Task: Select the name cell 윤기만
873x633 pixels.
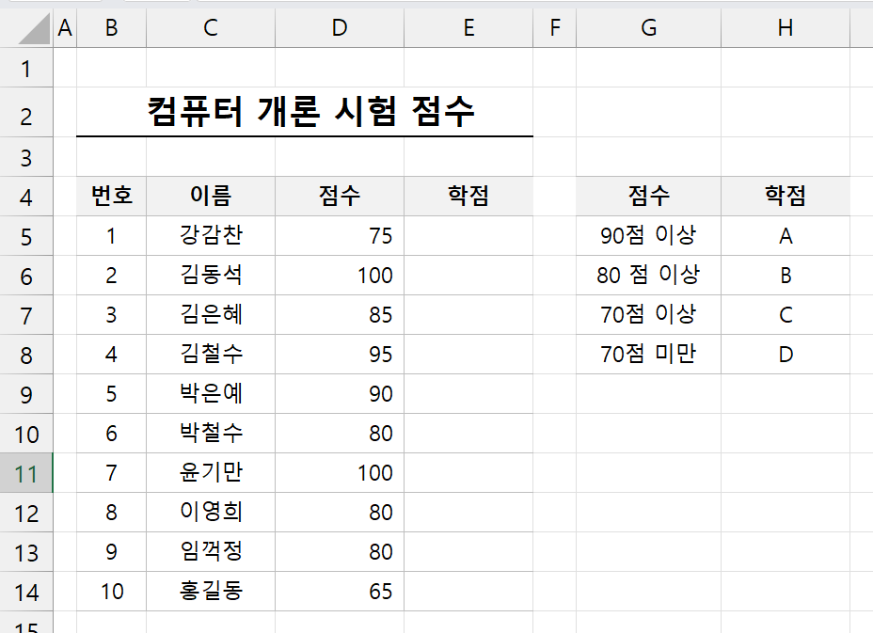Action: click(211, 473)
